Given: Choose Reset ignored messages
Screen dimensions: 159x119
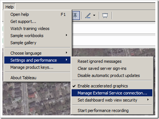Looking at the screenshot, I should (112, 61).
